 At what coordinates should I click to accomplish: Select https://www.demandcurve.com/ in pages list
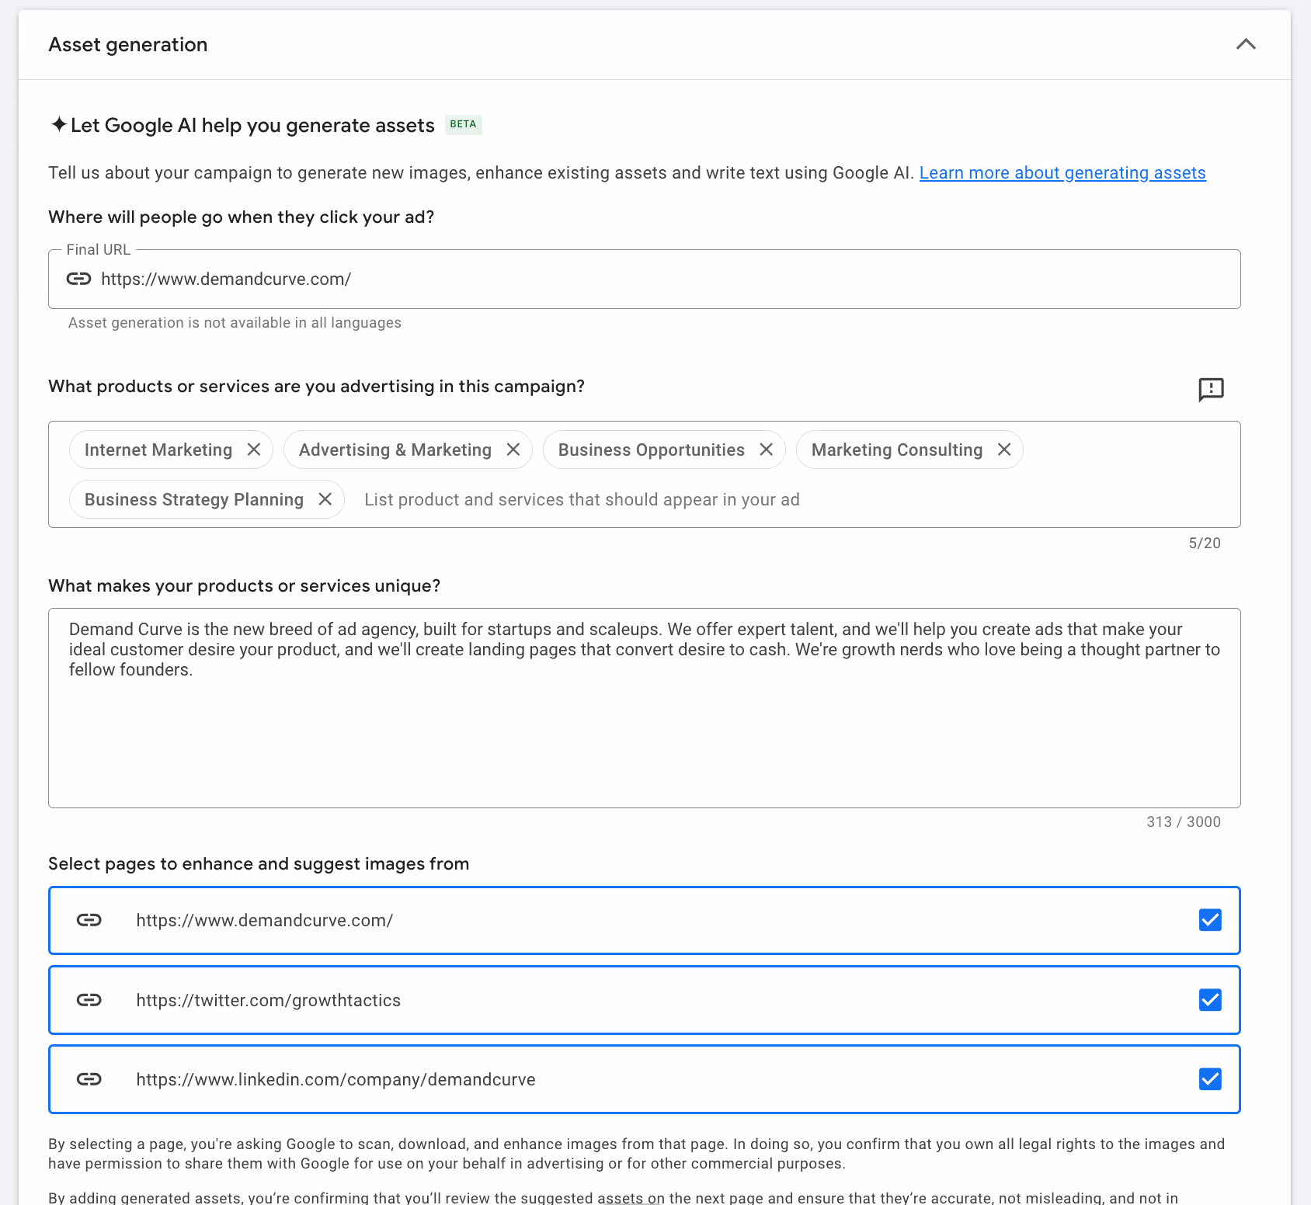[x=265, y=920]
